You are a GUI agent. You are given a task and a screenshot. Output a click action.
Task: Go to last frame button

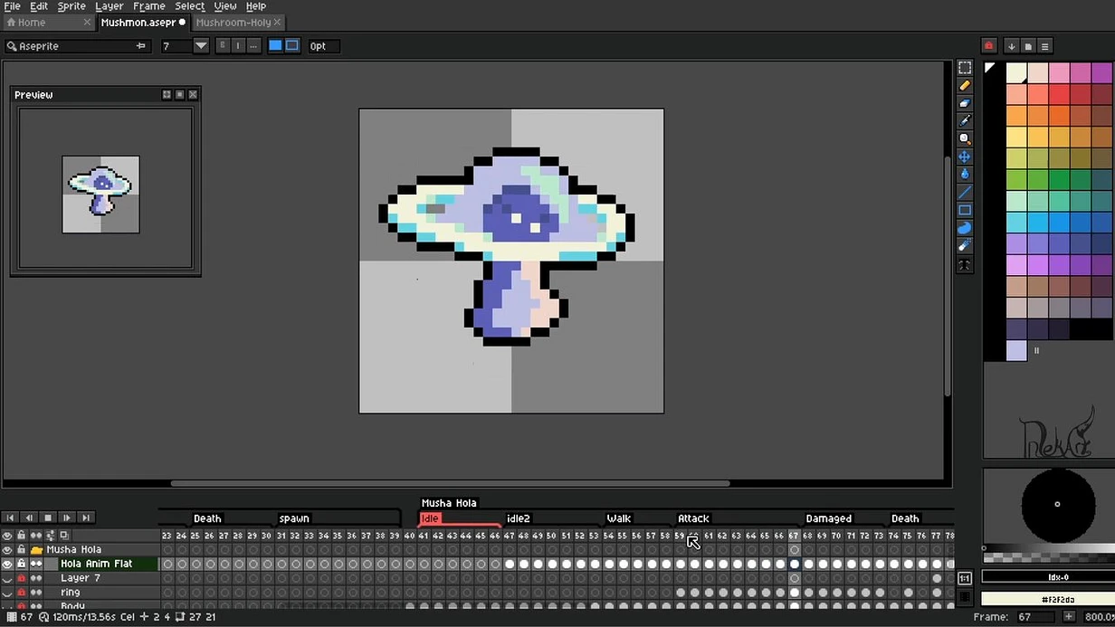pos(86,518)
